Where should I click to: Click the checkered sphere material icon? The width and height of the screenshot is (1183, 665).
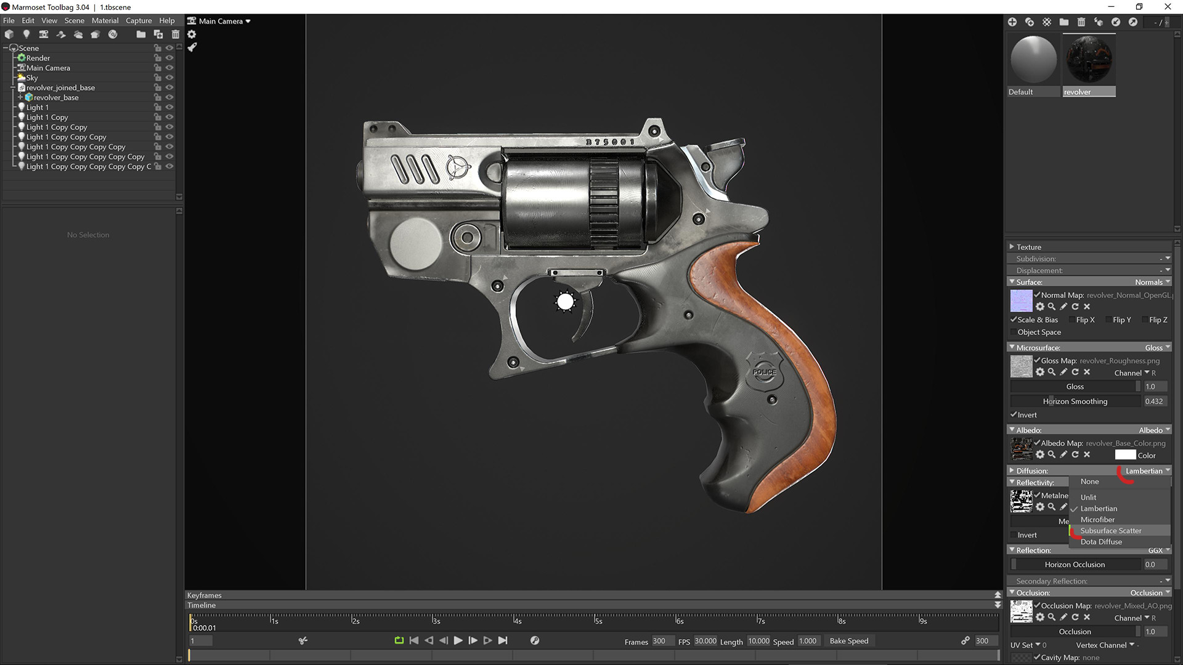click(x=1047, y=22)
